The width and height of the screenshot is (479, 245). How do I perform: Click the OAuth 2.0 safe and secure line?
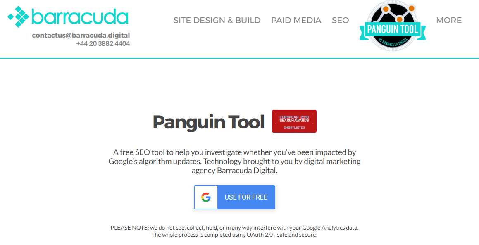point(235,235)
